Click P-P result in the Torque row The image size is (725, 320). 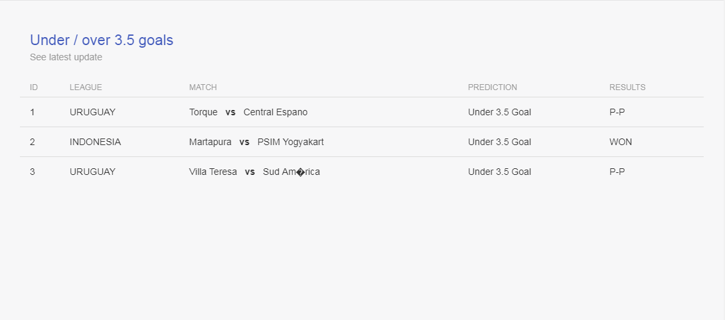(x=617, y=112)
